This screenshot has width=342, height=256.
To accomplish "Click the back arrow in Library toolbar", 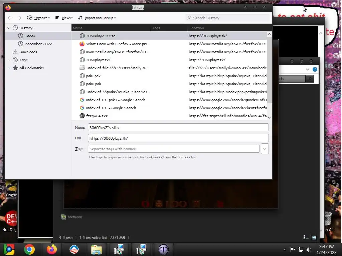I will point(10,18).
